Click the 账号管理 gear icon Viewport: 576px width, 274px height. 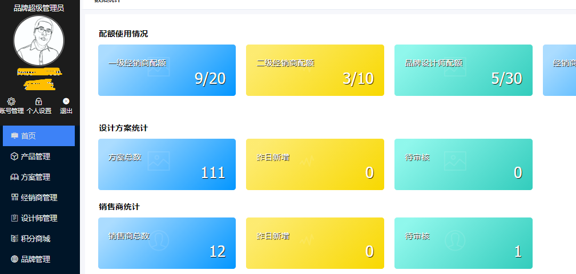pos(11,102)
